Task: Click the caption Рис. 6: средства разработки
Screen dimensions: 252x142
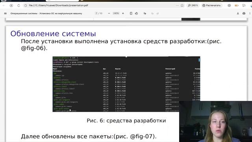Action: (x=126, y=121)
